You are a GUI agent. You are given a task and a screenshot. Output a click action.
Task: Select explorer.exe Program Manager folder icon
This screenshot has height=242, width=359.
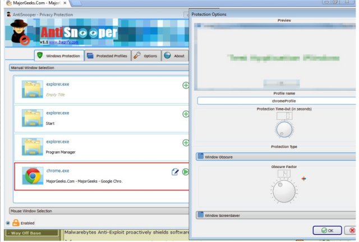[33, 147]
